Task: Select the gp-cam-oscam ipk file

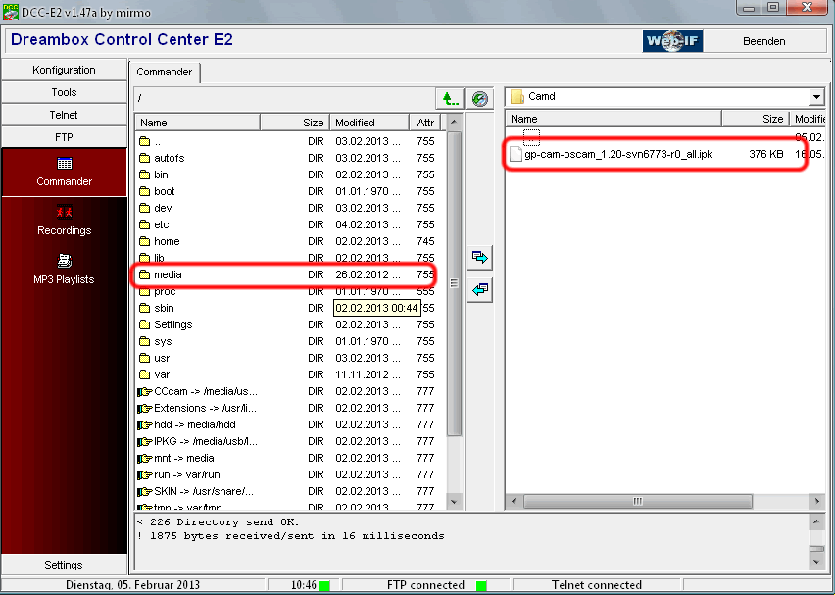Action: (x=617, y=155)
